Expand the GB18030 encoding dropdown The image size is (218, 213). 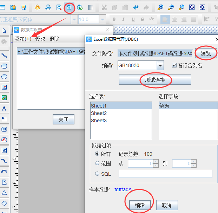pos(160,65)
